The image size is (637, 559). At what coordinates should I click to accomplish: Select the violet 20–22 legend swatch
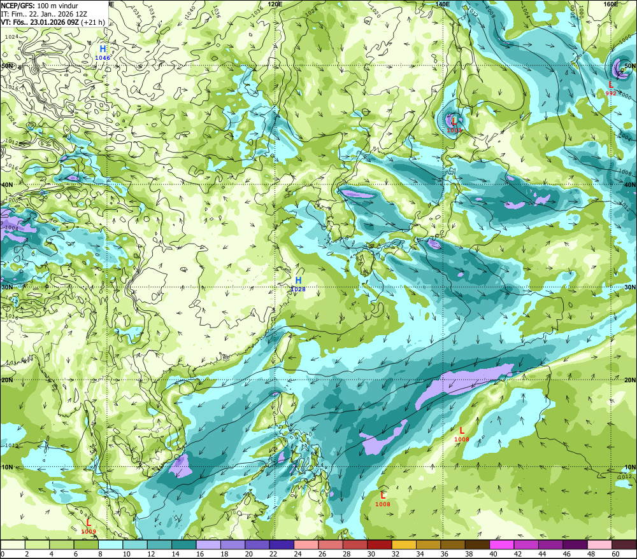(257, 544)
